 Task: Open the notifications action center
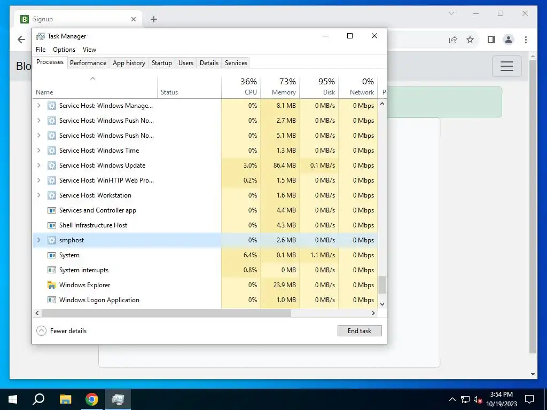[x=529, y=399]
